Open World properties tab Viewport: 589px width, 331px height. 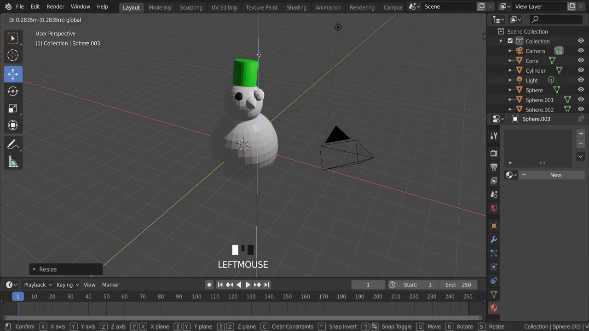pos(494,208)
